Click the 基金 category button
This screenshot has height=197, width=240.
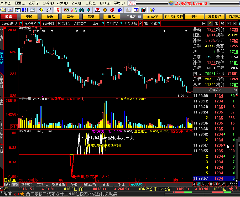point(70,17)
